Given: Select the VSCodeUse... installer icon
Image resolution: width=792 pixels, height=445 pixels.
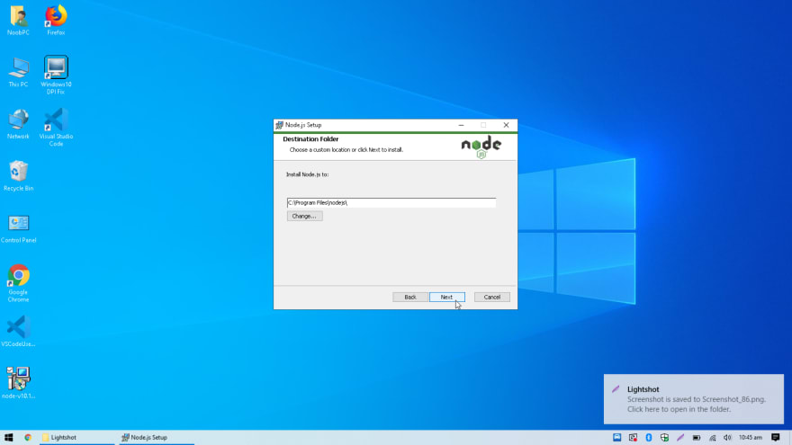Looking at the screenshot, I should (x=18, y=332).
